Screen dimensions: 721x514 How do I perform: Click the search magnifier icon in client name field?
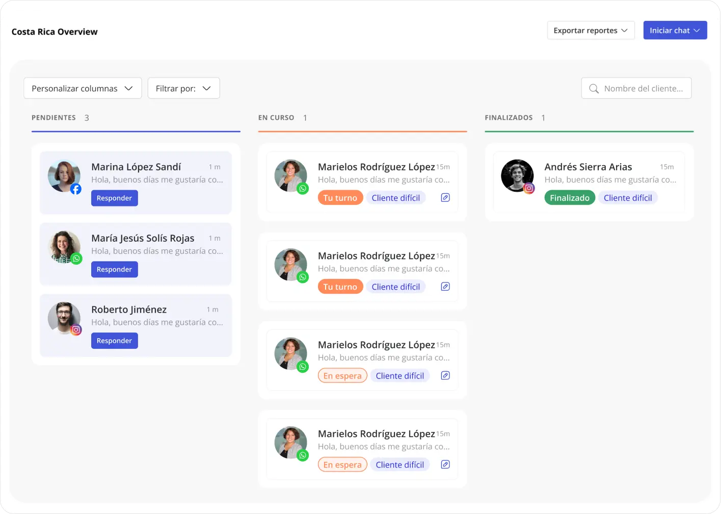(594, 89)
